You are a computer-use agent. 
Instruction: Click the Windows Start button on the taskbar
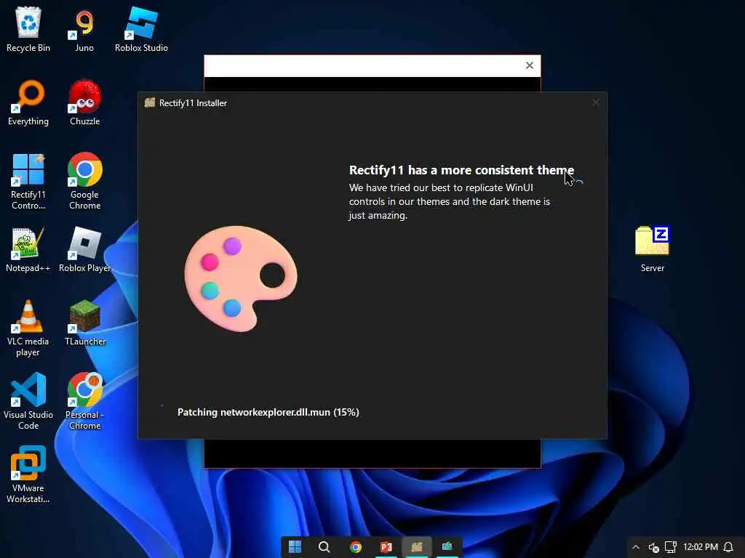pos(295,547)
